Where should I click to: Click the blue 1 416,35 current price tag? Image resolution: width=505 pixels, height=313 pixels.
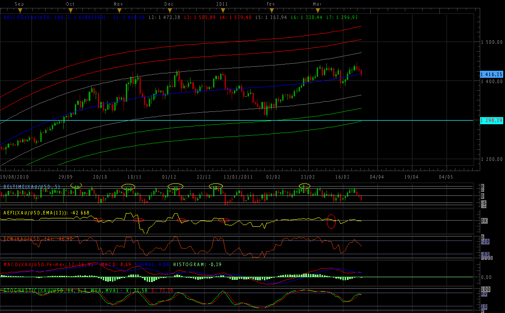click(x=492, y=75)
